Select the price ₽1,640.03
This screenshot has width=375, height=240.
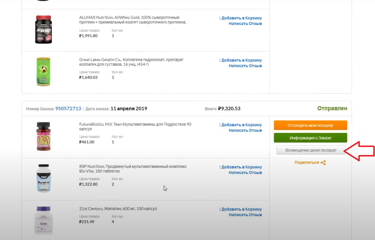(x=88, y=78)
